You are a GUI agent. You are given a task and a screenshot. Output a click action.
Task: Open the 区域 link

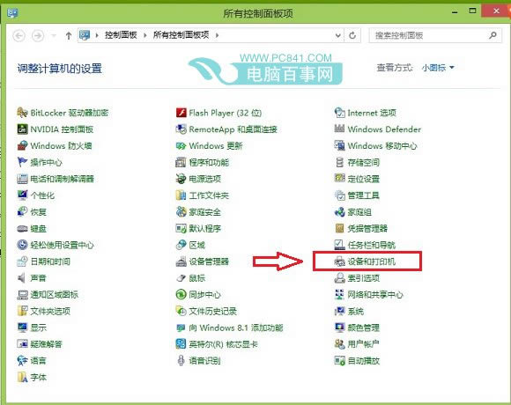click(x=196, y=245)
